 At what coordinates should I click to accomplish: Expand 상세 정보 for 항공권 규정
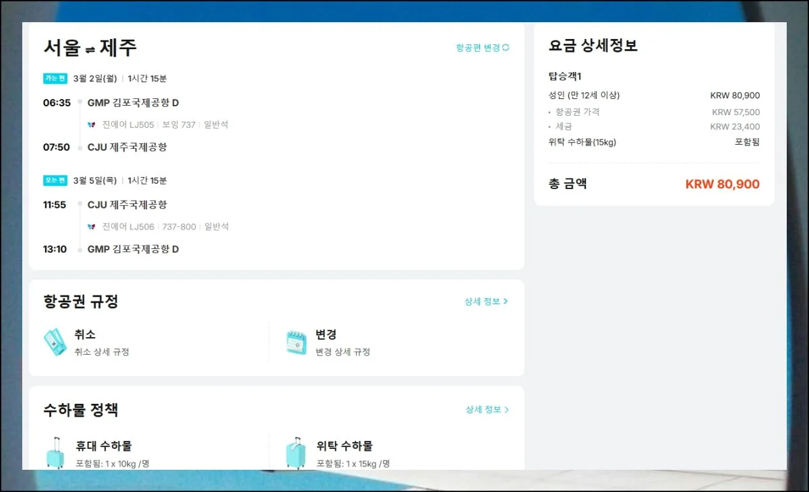pyautogui.click(x=486, y=302)
